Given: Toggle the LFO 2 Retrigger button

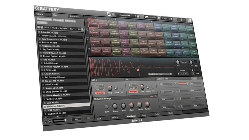Looking at the screenshot, I should point(133,92).
